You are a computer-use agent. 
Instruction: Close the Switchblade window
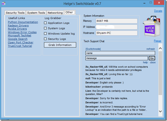click(x=159, y=3)
